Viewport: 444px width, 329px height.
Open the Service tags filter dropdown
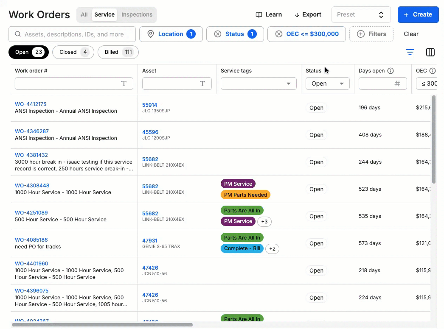pyautogui.click(x=259, y=84)
